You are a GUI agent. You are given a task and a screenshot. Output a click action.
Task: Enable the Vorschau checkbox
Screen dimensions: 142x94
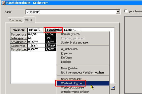[126, 11]
